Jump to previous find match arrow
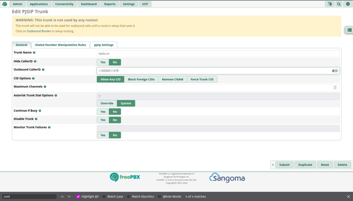The width and height of the screenshot is (353, 201). pyautogui.click(x=62, y=197)
